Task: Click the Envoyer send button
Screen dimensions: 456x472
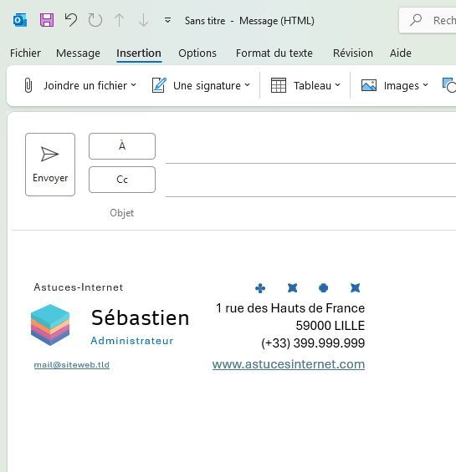Action: (x=50, y=165)
